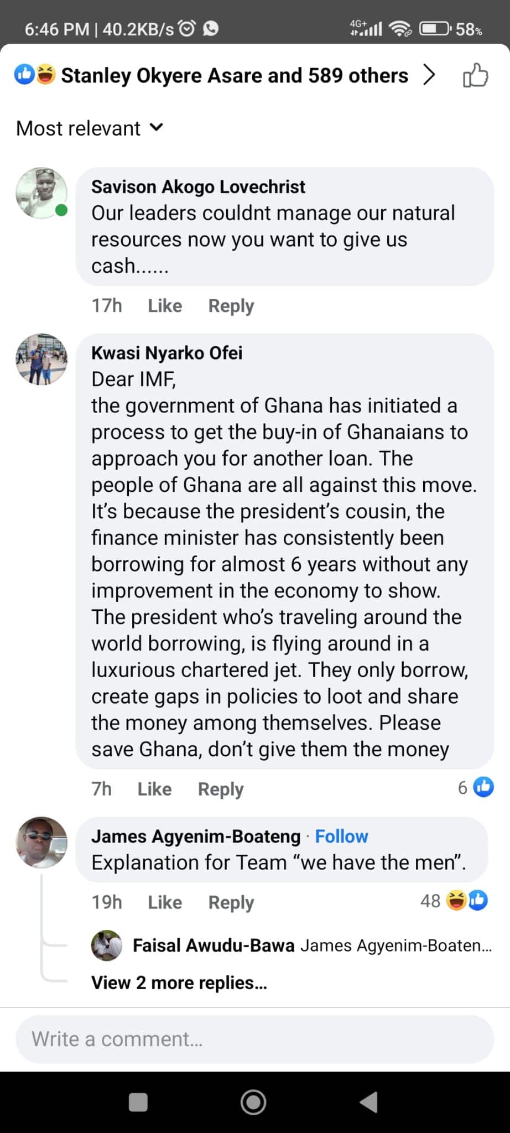Expand the Most relevant sort dropdown
Image resolution: width=510 pixels, height=1133 pixels.
pyautogui.click(x=90, y=128)
